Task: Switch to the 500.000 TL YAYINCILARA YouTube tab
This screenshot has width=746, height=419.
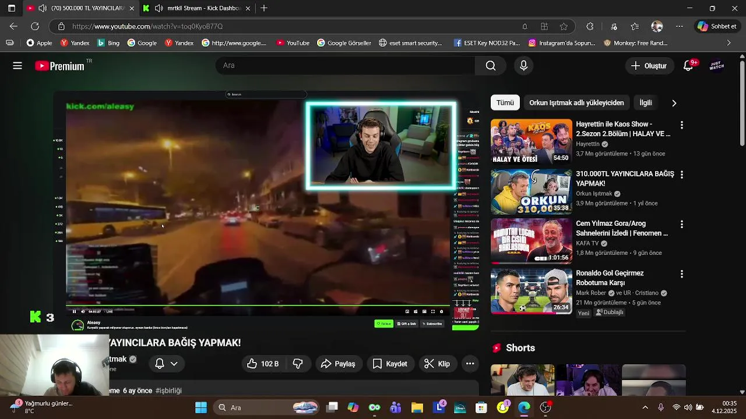Action: tap(80, 8)
